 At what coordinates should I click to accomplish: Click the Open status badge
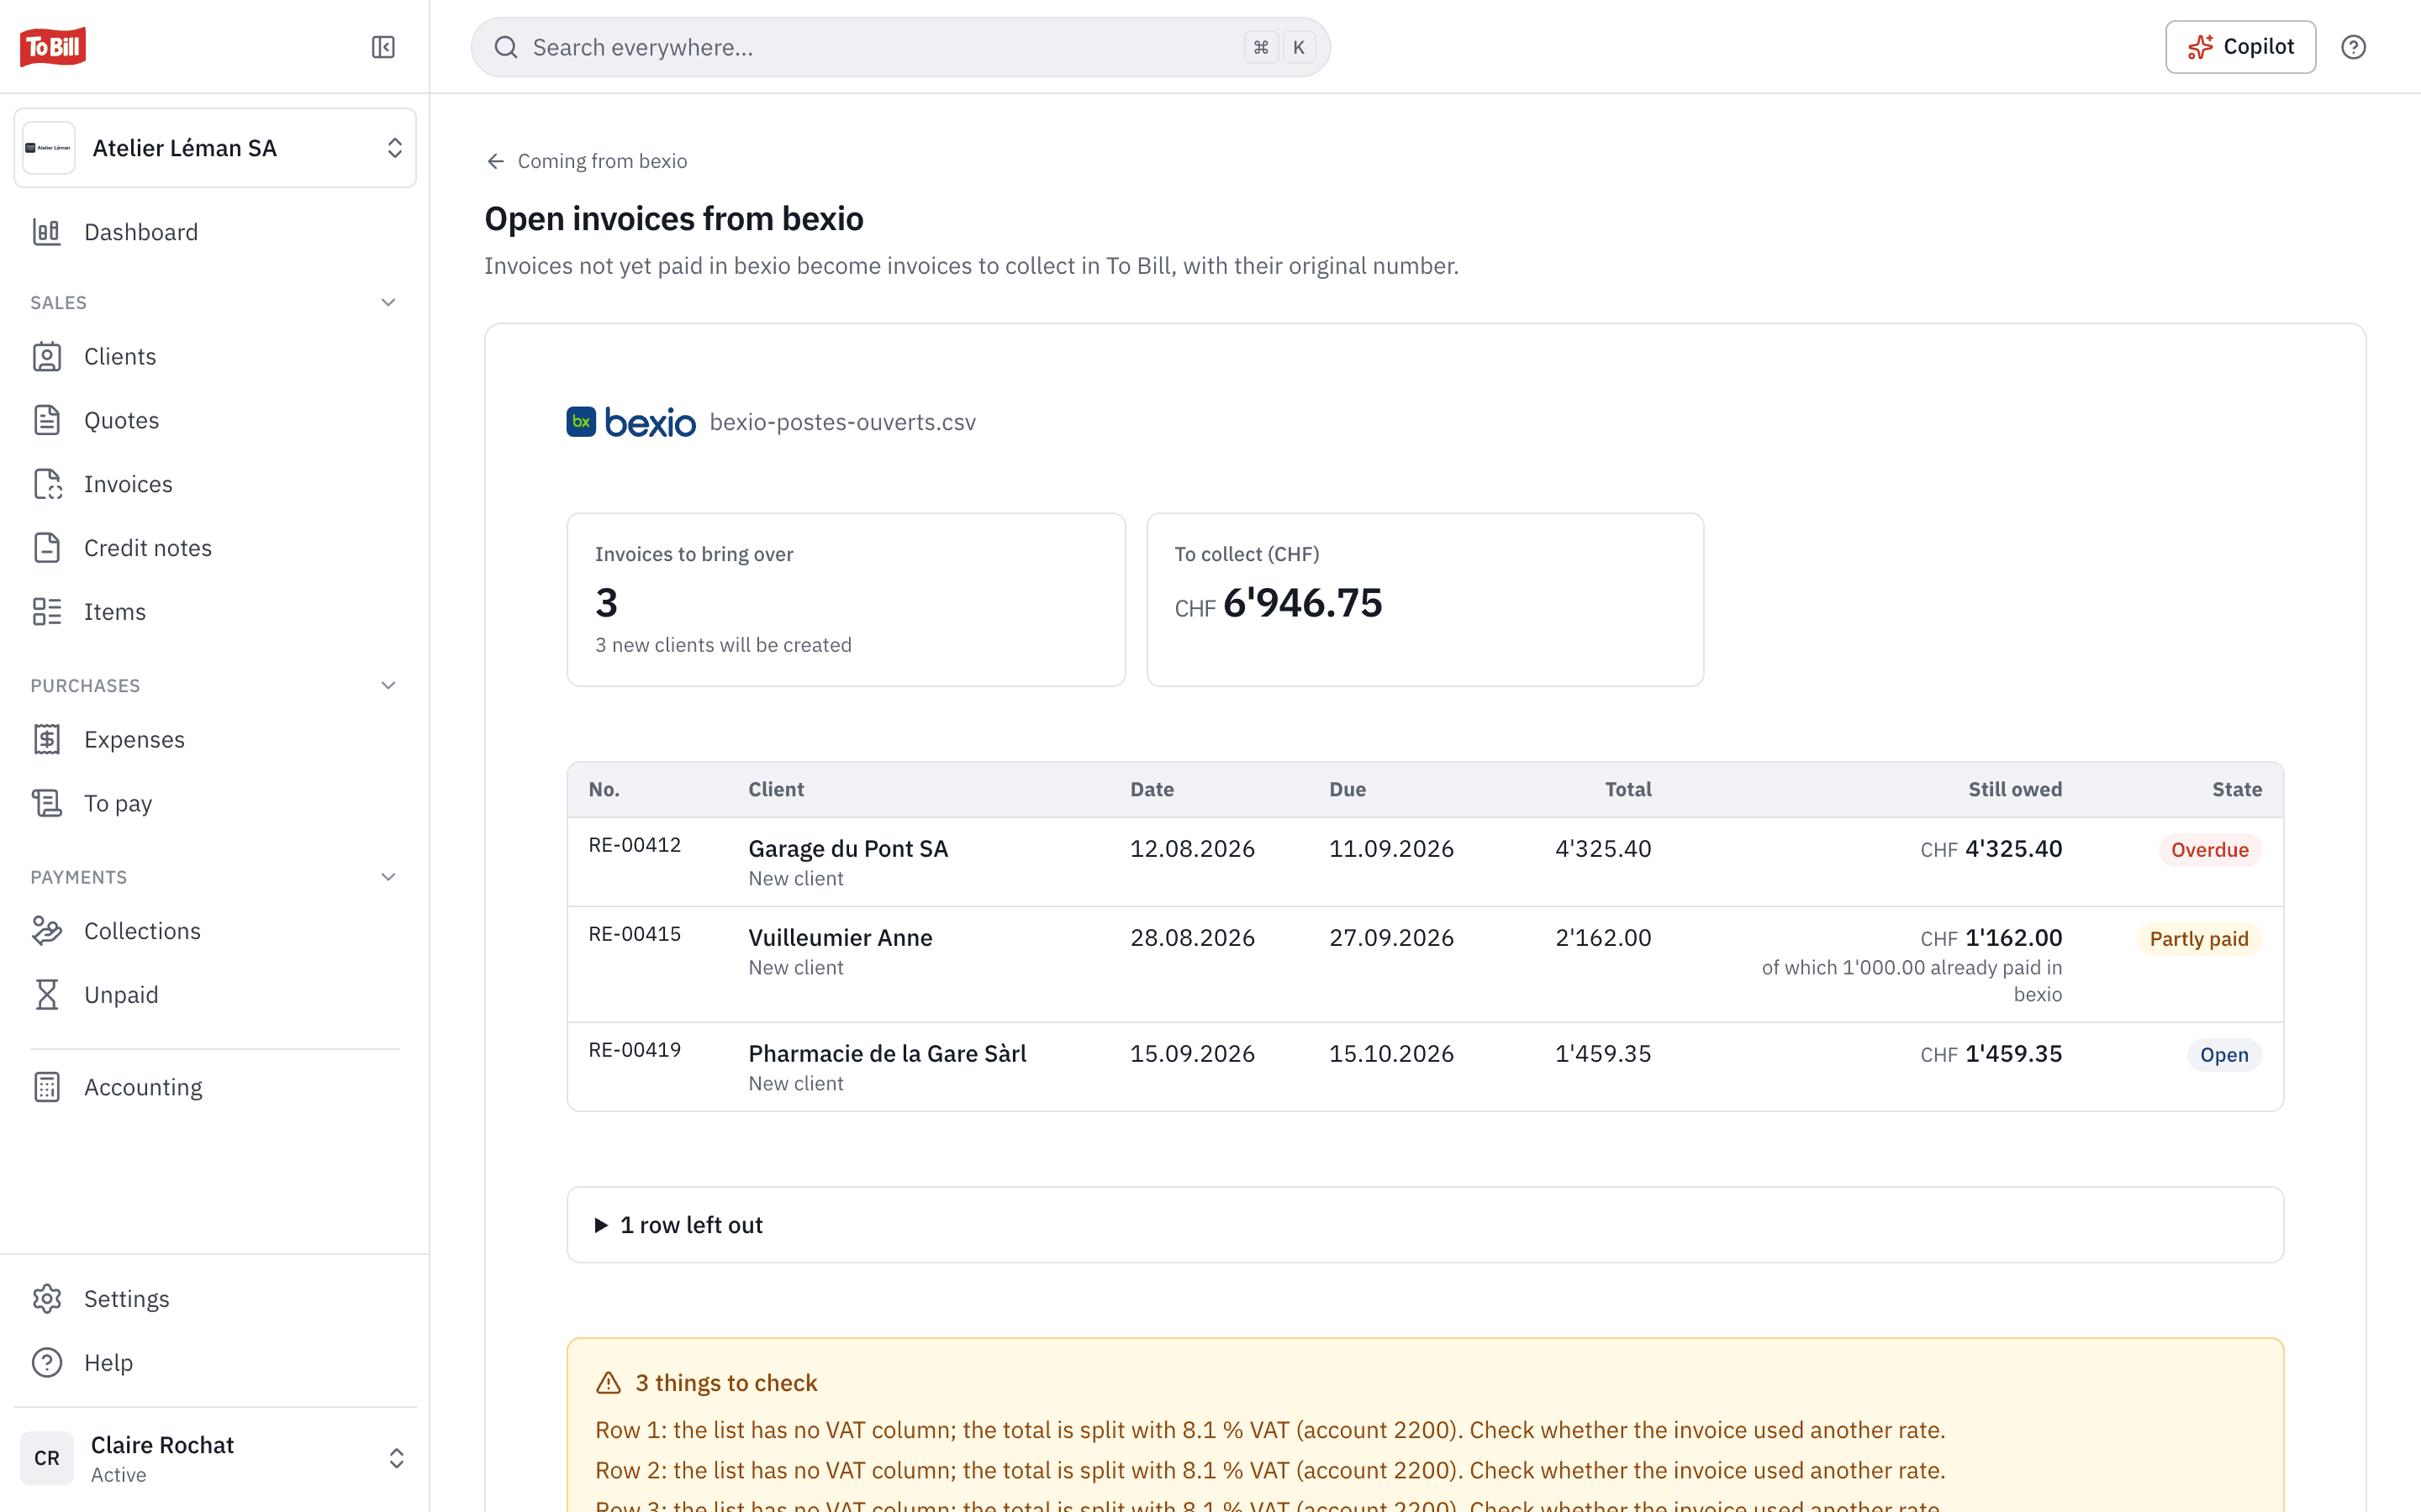[x=2224, y=1055]
